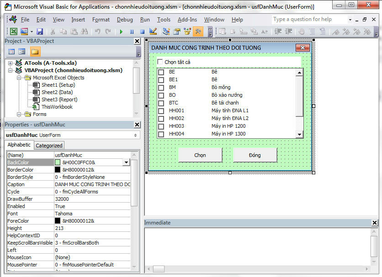382x277 pixels.
Task: Open the Toolbox icon in toolbar
Action: 198,31
